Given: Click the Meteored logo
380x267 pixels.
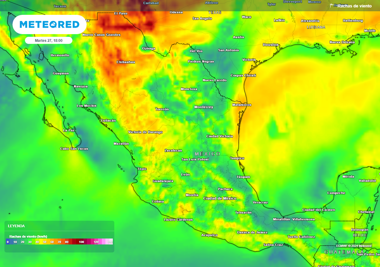Looking at the screenshot, I should [49, 24].
